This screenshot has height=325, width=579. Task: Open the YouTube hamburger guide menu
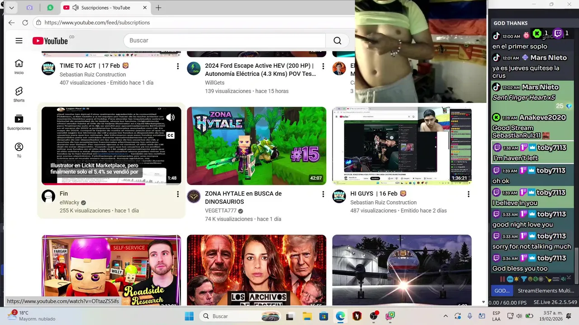coord(19,41)
